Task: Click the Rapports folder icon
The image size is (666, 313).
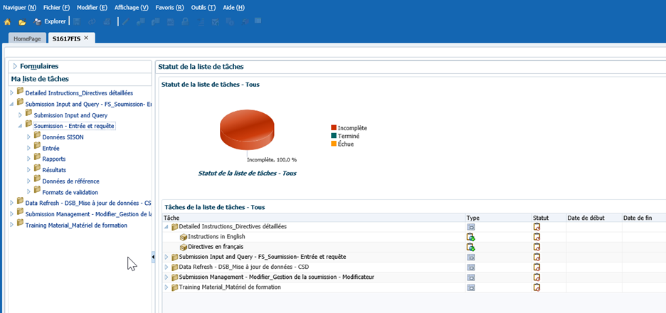Action: (x=37, y=158)
